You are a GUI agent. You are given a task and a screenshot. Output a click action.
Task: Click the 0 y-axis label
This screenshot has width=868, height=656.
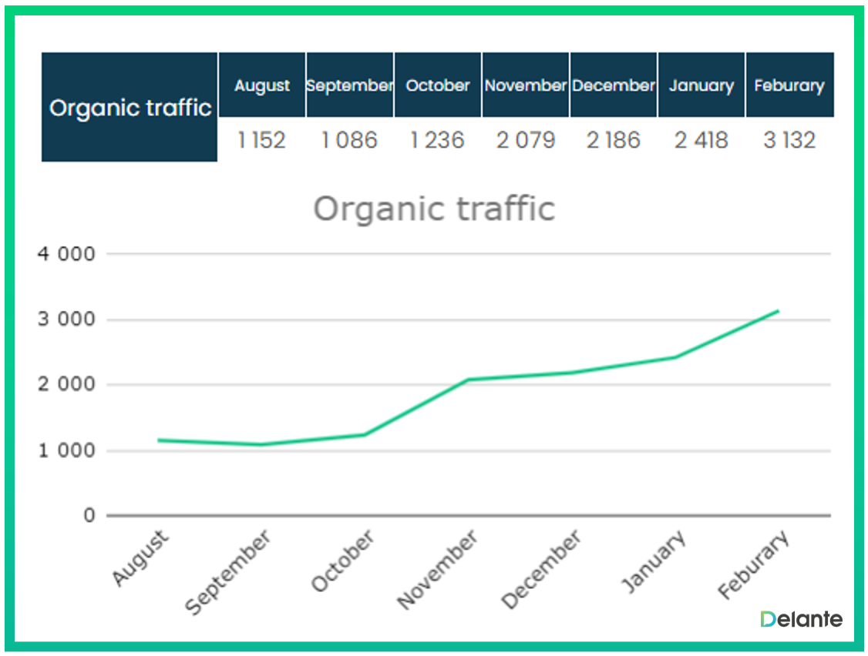click(89, 516)
